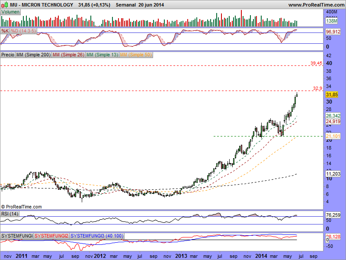Viewport: 346px width, 260px height.
Task: Click the 31,85 (+0,13%) quote in the header
Action: click(94, 5)
